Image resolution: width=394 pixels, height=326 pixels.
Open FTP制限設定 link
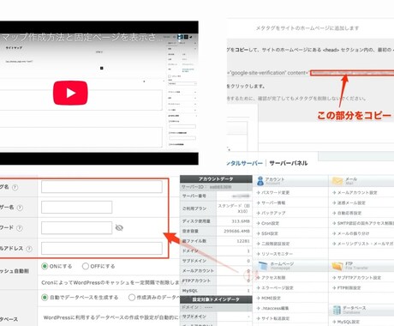[349, 288]
